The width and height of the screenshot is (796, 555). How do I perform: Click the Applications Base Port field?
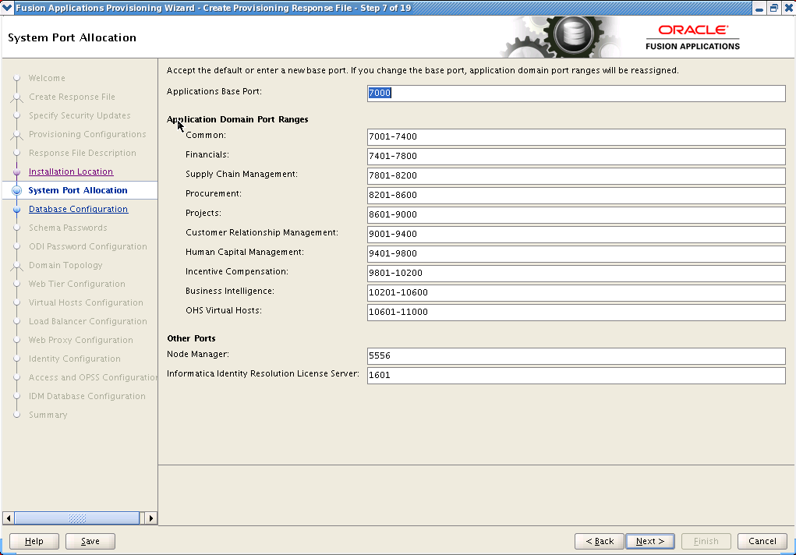(576, 93)
